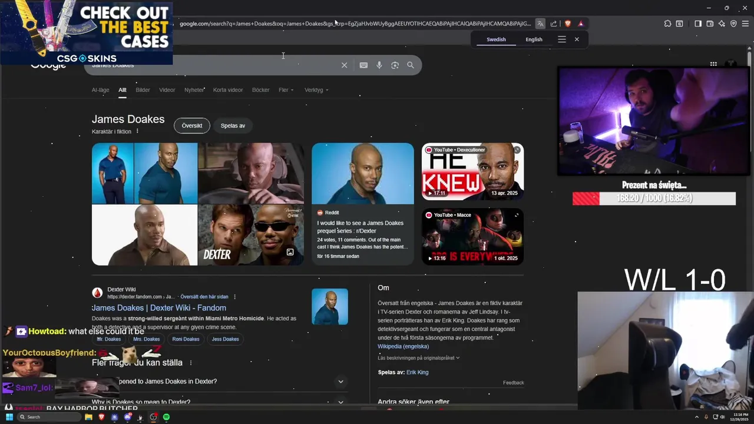The width and height of the screenshot is (754, 424).
Task: Switch to Videor search tab
Action: (167, 90)
